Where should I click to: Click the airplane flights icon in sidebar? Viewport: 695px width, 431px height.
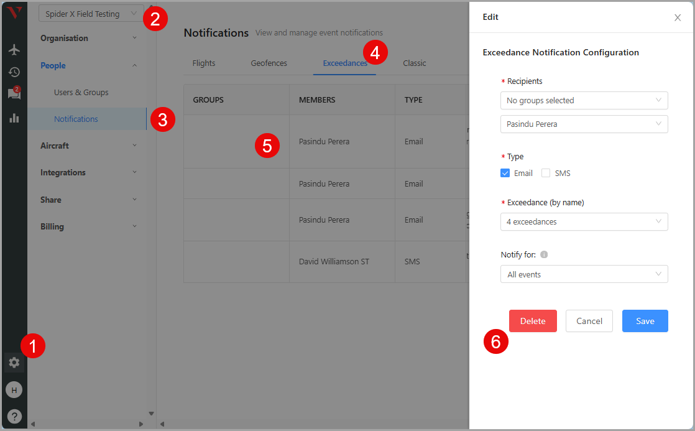point(14,50)
